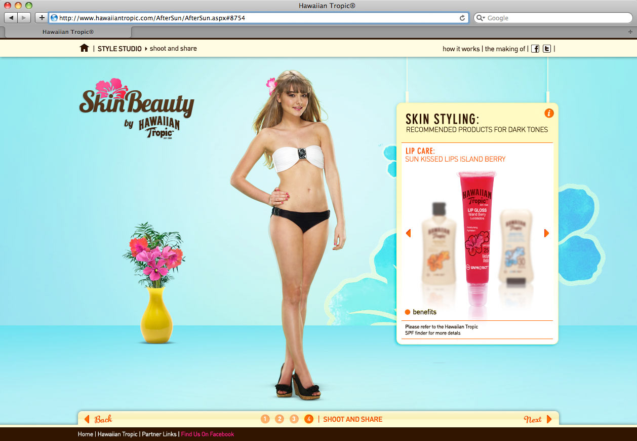The width and height of the screenshot is (637, 441).
Task: Click the browser forward arrow button
Action: (x=24, y=18)
